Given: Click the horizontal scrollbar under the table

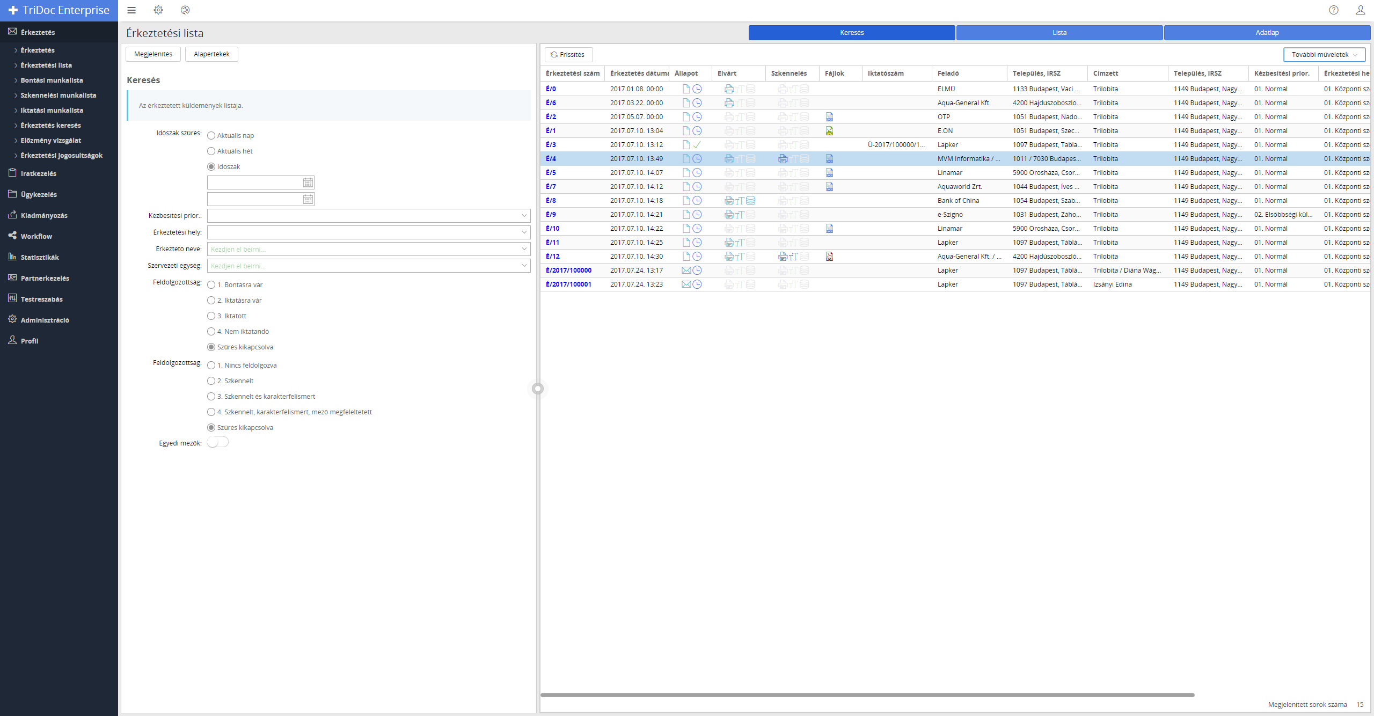Looking at the screenshot, I should point(867,695).
